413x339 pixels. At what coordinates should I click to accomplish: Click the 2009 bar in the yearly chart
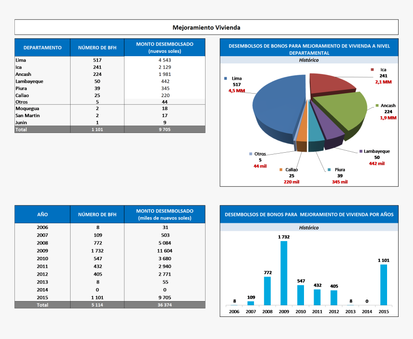284,273
